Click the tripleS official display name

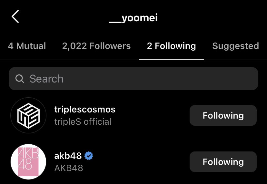click(x=83, y=122)
